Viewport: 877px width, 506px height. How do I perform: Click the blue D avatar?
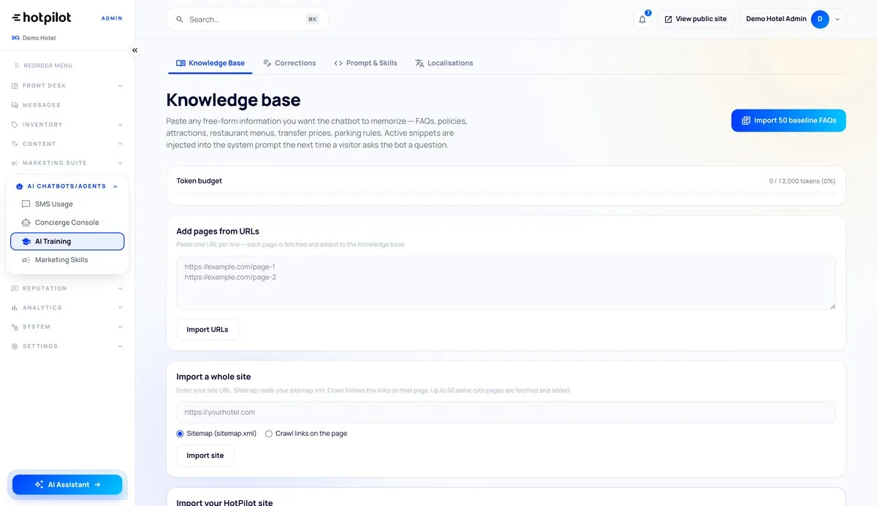coord(820,19)
